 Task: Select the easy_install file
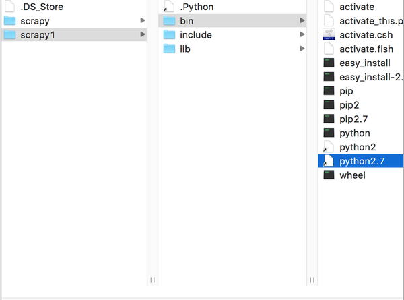[364, 63]
